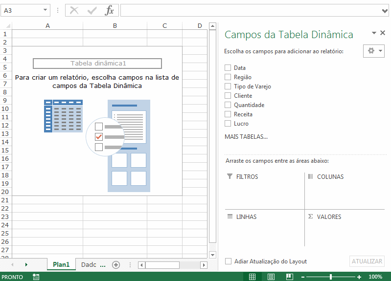This screenshot has height=281, width=391.
Task: Switch to Page Layout view
Action: [x=271, y=277]
